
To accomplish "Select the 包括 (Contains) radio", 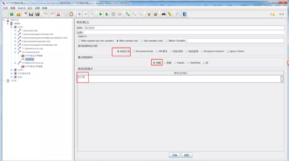I will click(x=154, y=63).
